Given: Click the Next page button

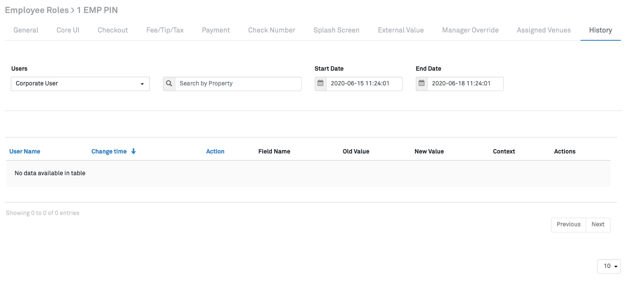Looking at the screenshot, I should point(598,225).
